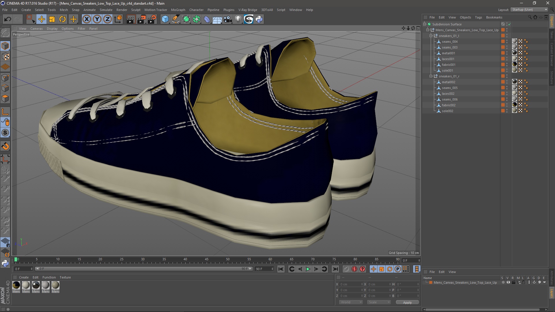The height and width of the screenshot is (312, 555).
Task: Go to the end of animation
Action: pyautogui.click(x=335, y=269)
